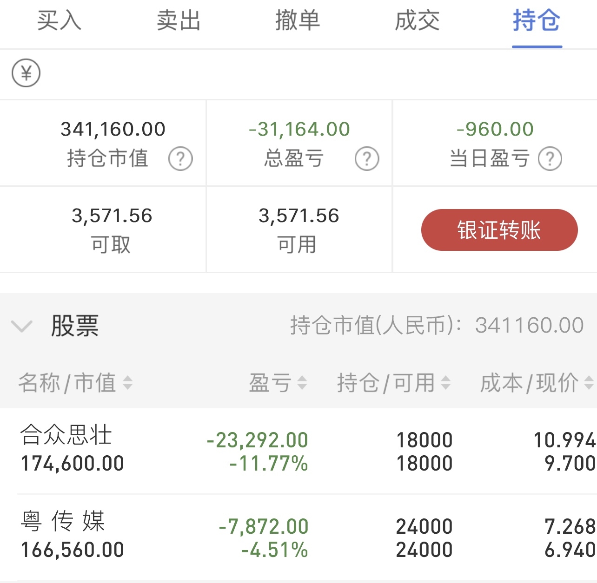Open the 合众思壮 holding row
The height and width of the screenshot is (583, 597).
(x=298, y=451)
